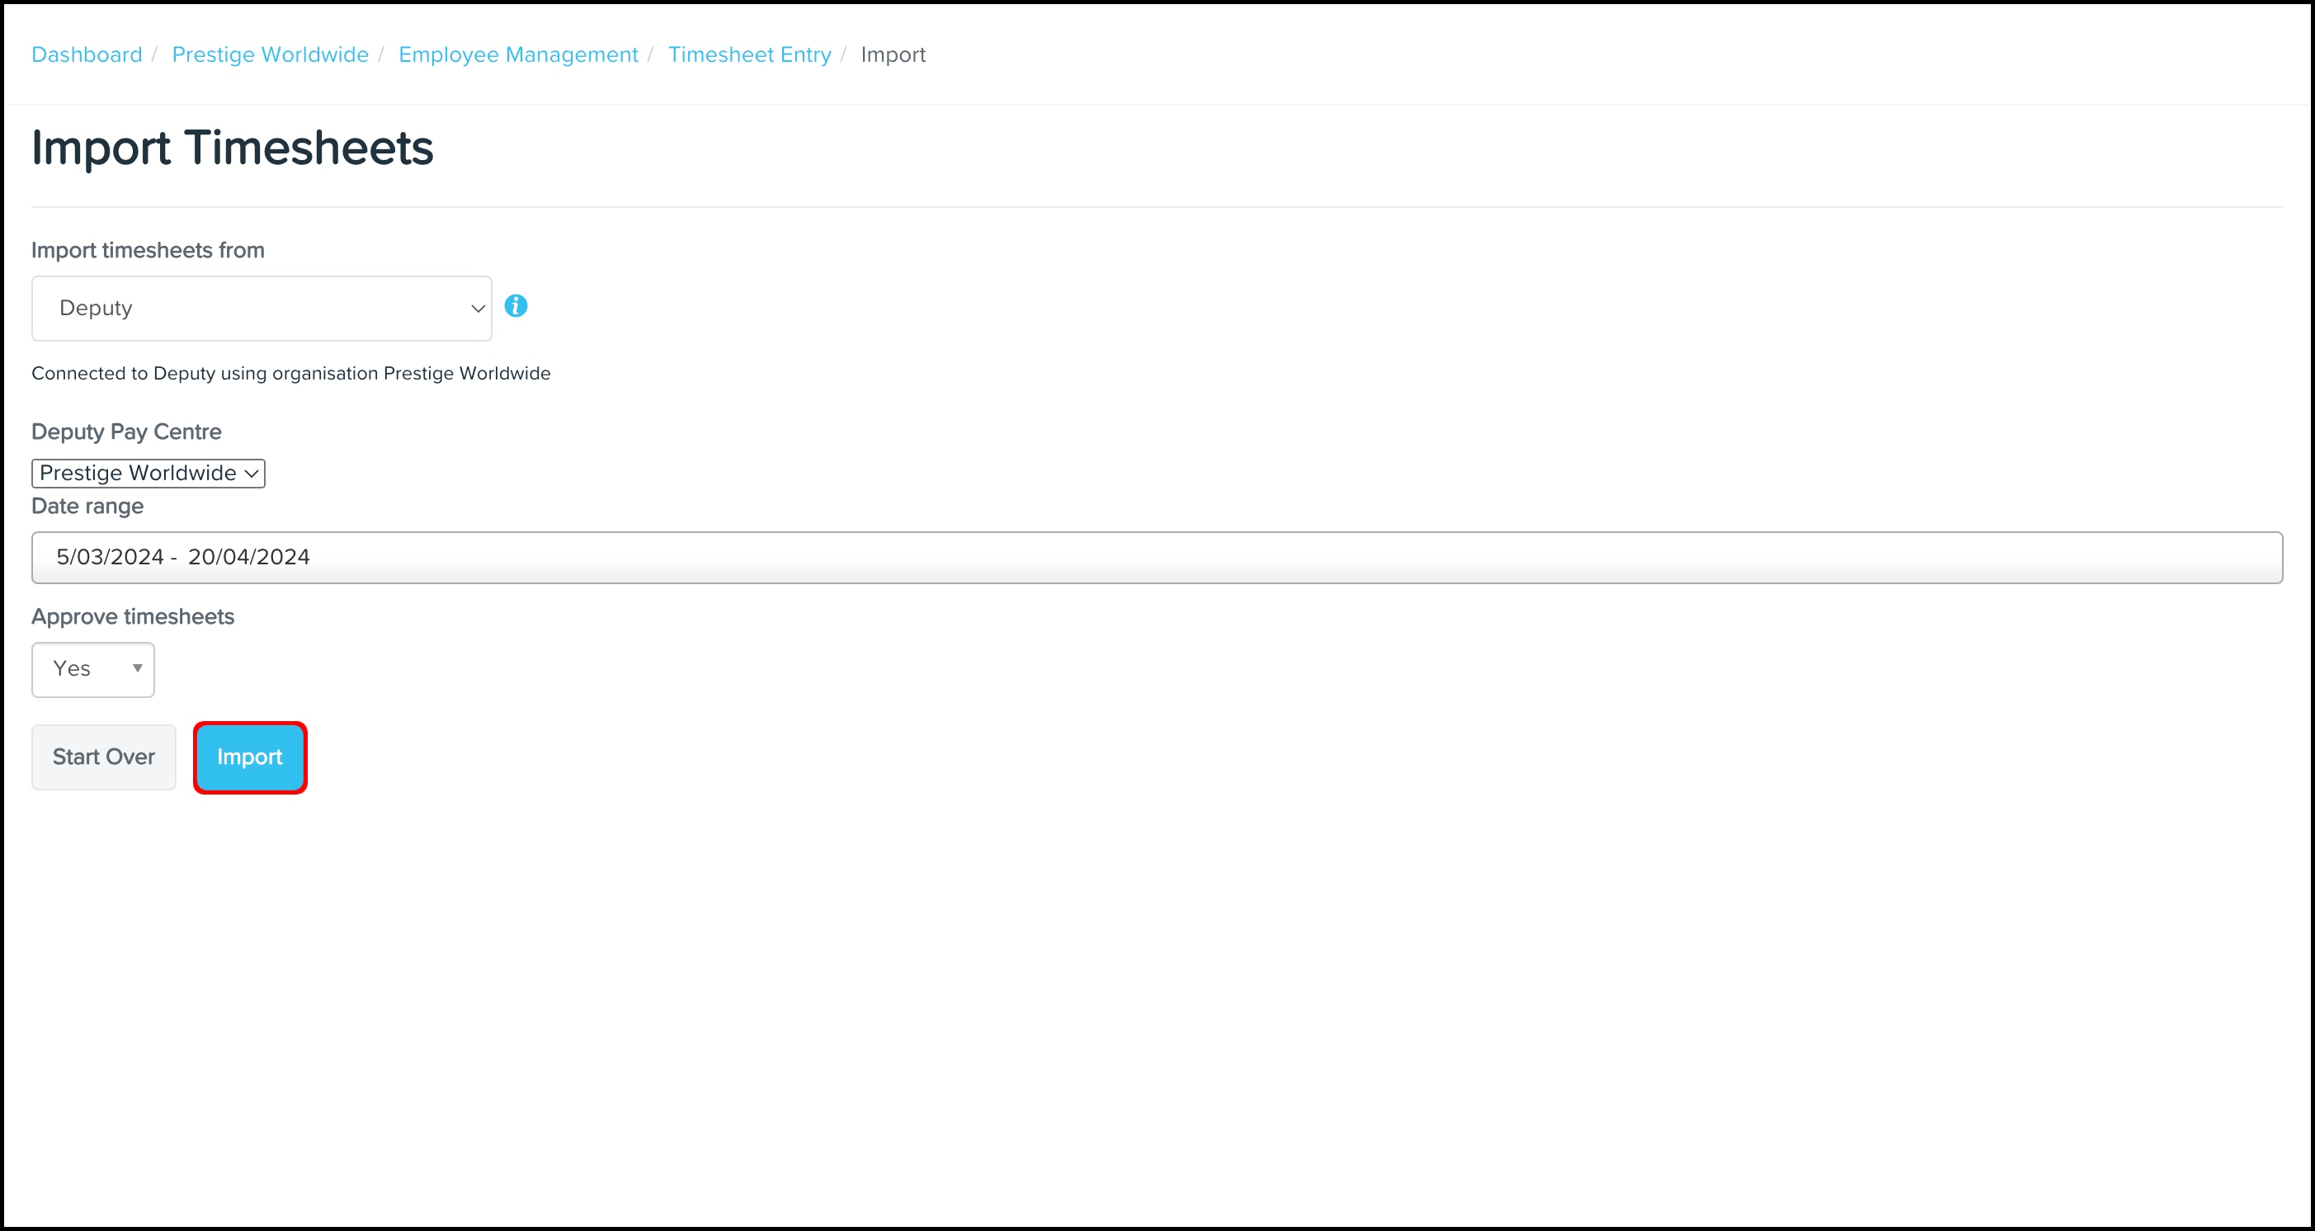Click the Date range label
This screenshot has height=1231, width=2315.
click(x=87, y=506)
